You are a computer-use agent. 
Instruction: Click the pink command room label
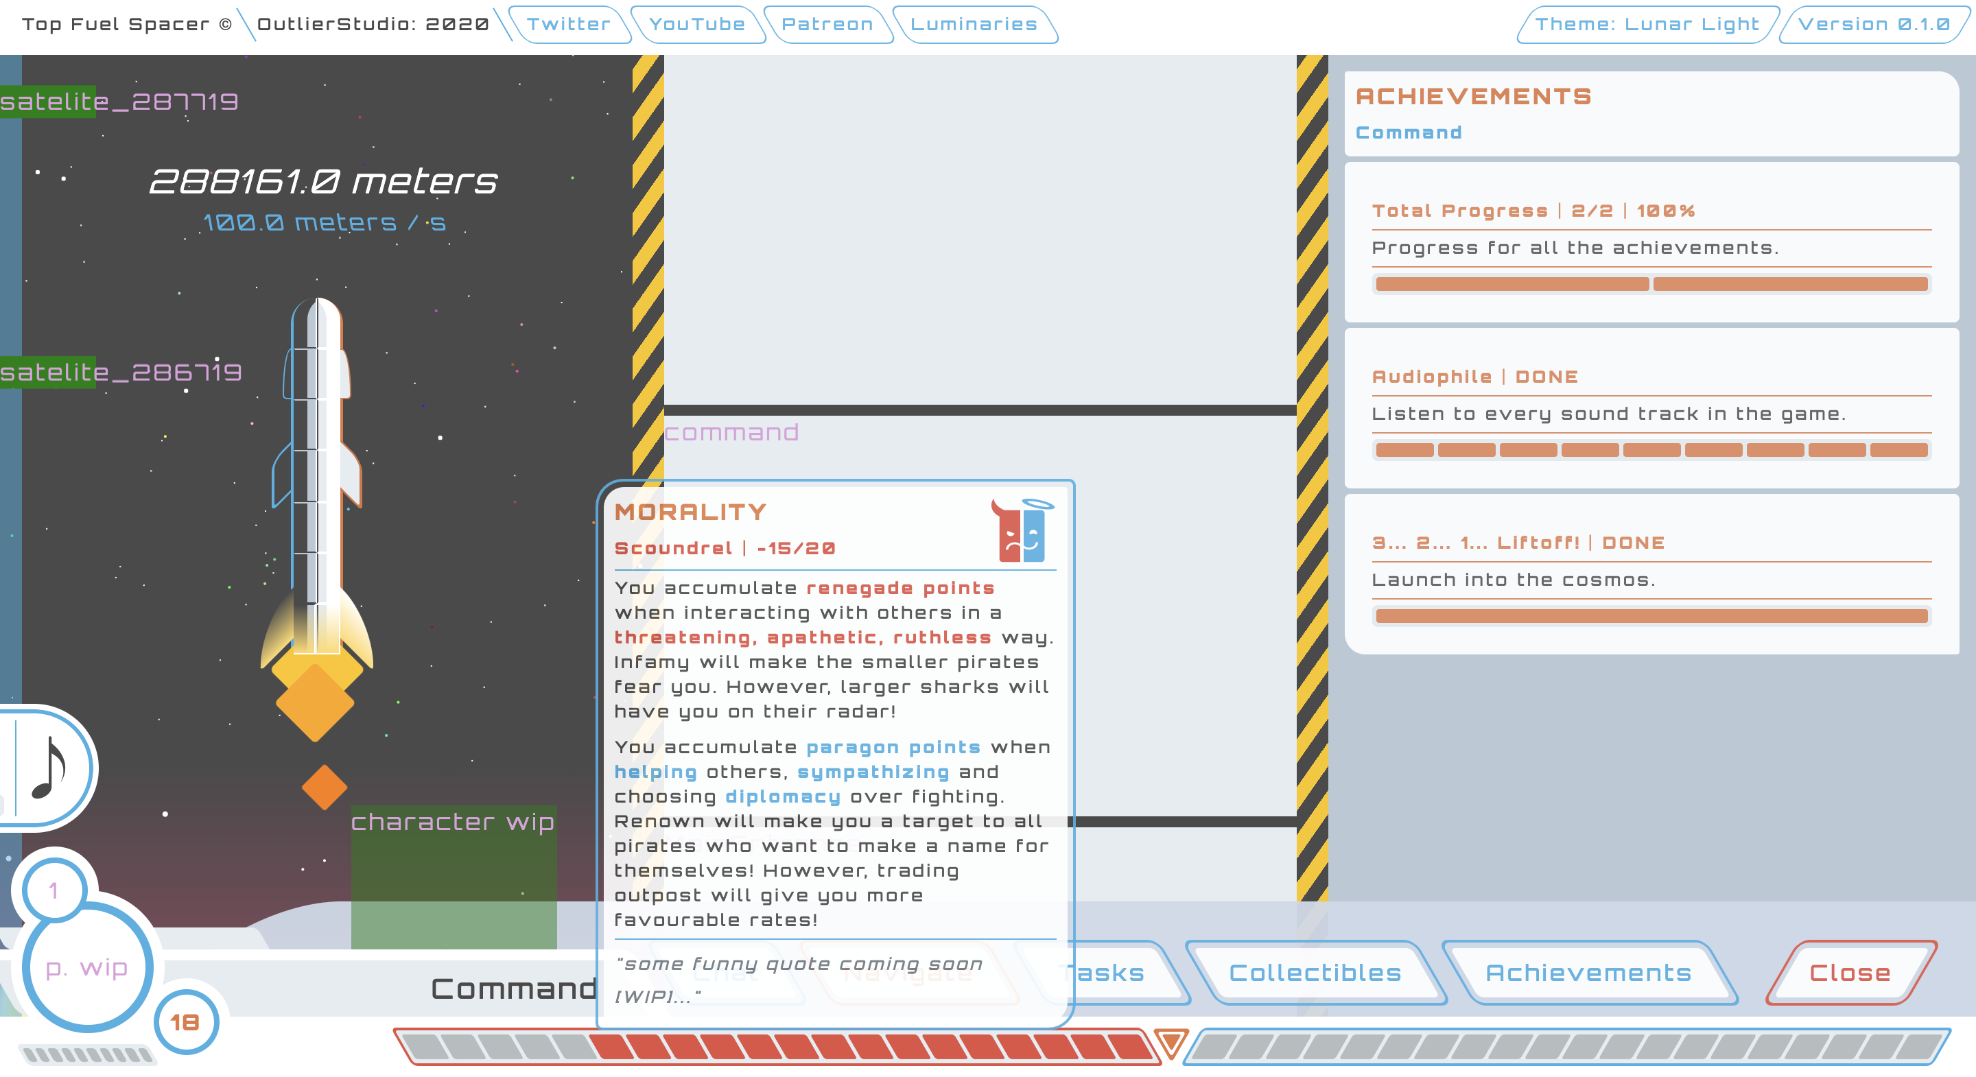point(732,433)
